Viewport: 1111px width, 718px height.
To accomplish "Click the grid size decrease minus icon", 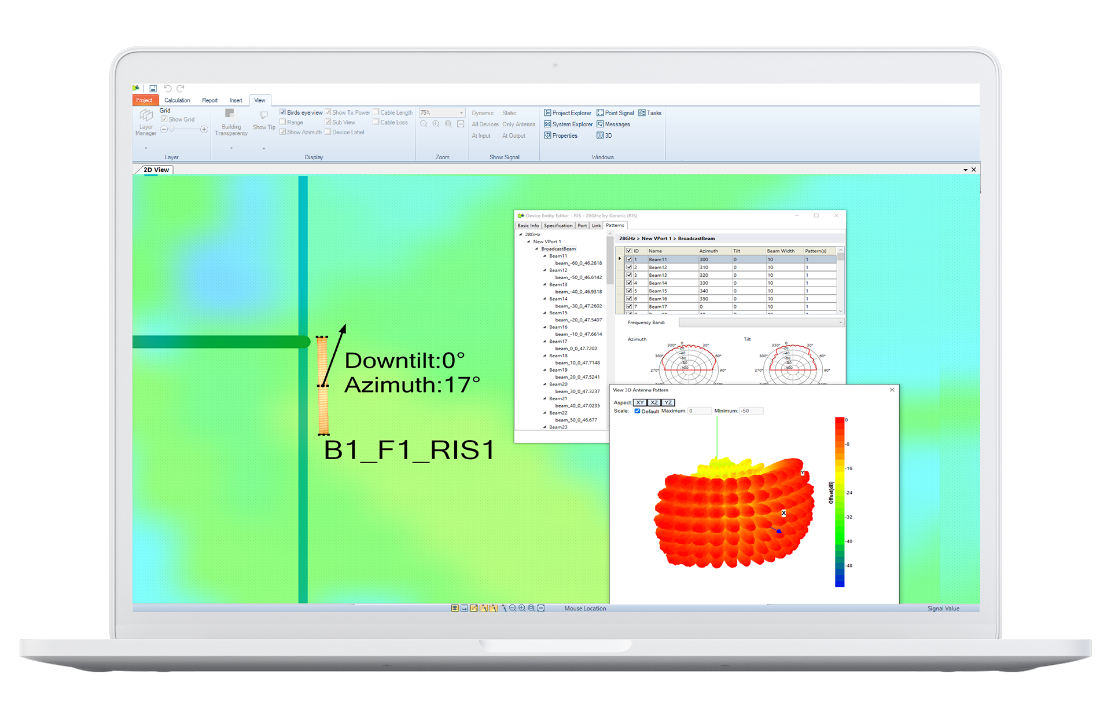I will click(164, 129).
